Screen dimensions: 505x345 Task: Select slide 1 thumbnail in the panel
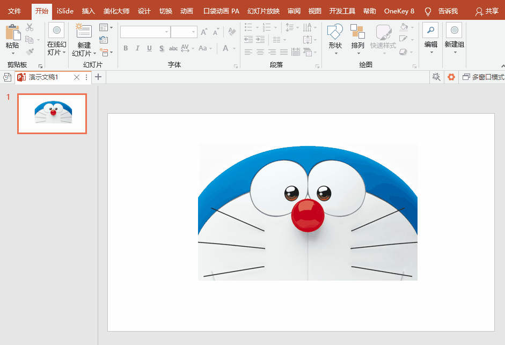(x=52, y=114)
